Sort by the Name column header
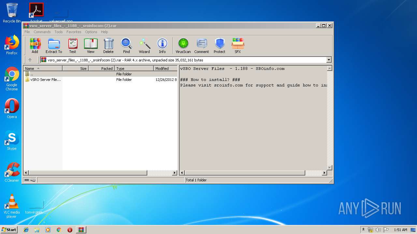The height and width of the screenshot is (234, 417). pos(43,68)
